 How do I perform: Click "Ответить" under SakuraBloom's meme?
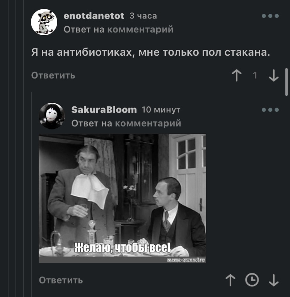coord(61,280)
